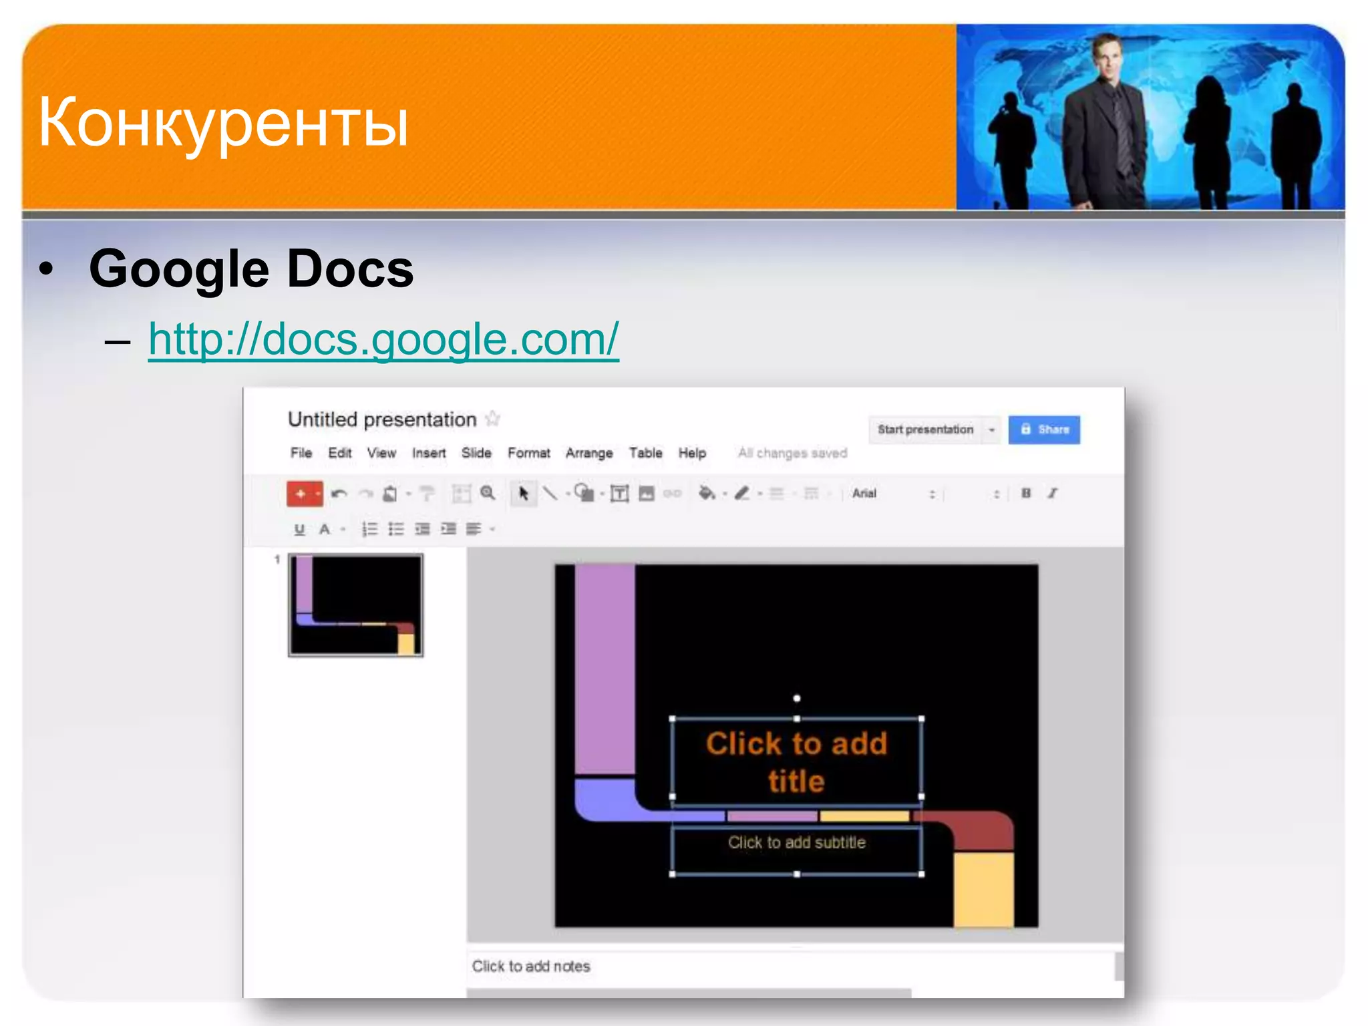Image resolution: width=1368 pixels, height=1026 pixels.
Task: Expand the Start presentation arrow dropdown
Action: (x=992, y=430)
